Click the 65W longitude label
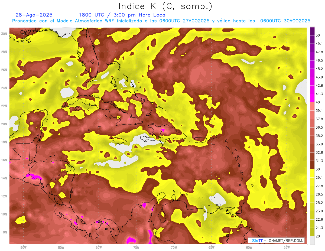This screenshot has height=251, width=325. pos(212,247)
